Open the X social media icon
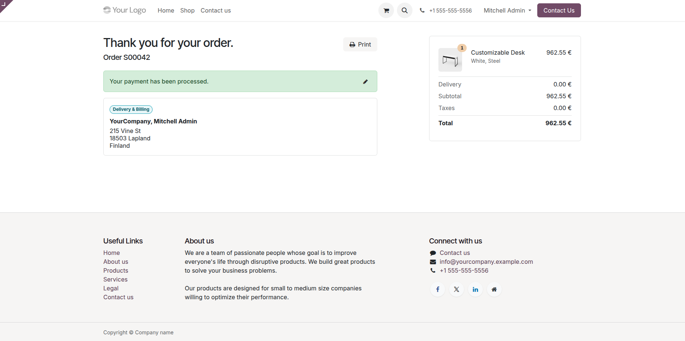This screenshot has width=685, height=341. click(456, 289)
